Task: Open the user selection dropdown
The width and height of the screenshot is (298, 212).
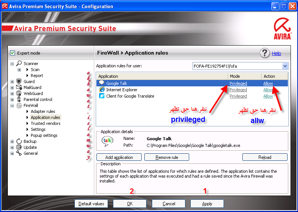Action: [285, 66]
